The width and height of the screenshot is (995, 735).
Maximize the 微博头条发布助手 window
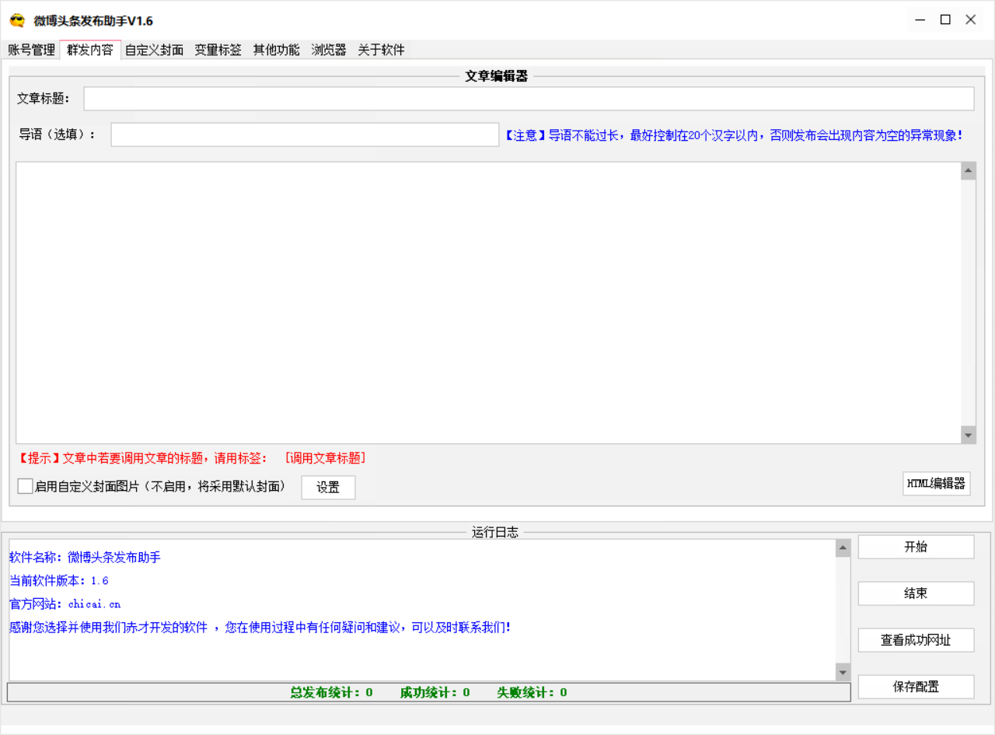pos(945,20)
